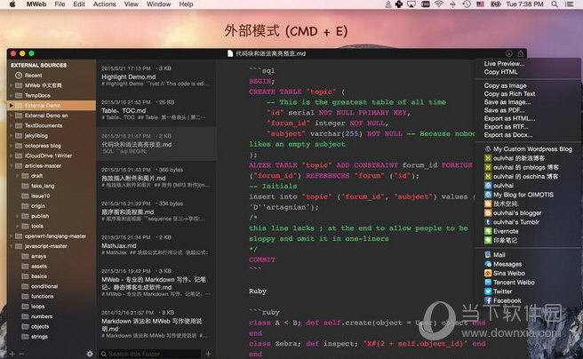Collapse the articles-master folder

click(12, 166)
